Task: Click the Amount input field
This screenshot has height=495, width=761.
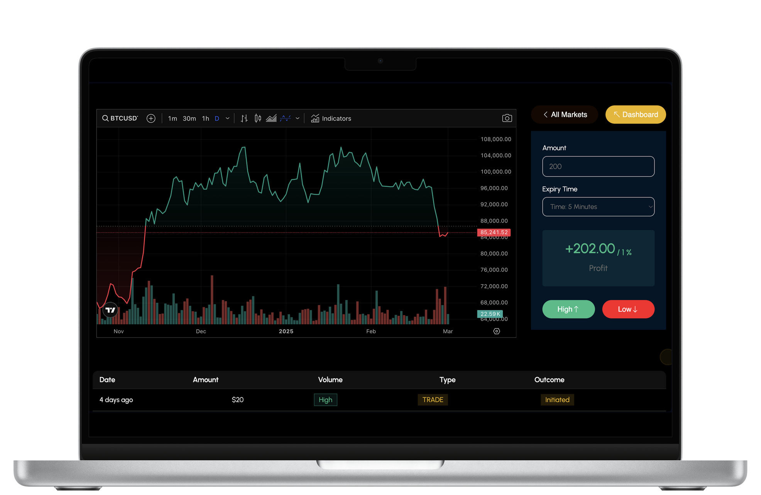Action: [x=598, y=166]
